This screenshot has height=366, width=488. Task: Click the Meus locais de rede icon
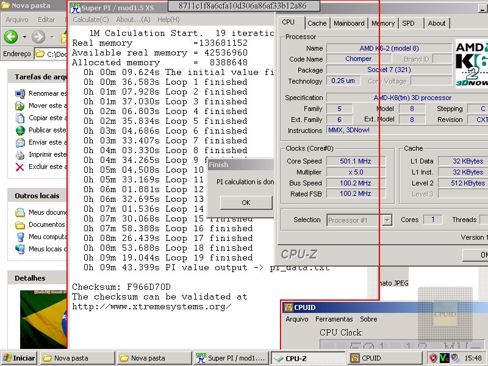pyautogui.click(x=20, y=249)
